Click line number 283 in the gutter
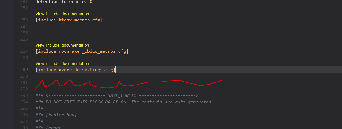The width and height of the screenshot is (342, 129). coord(24,20)
